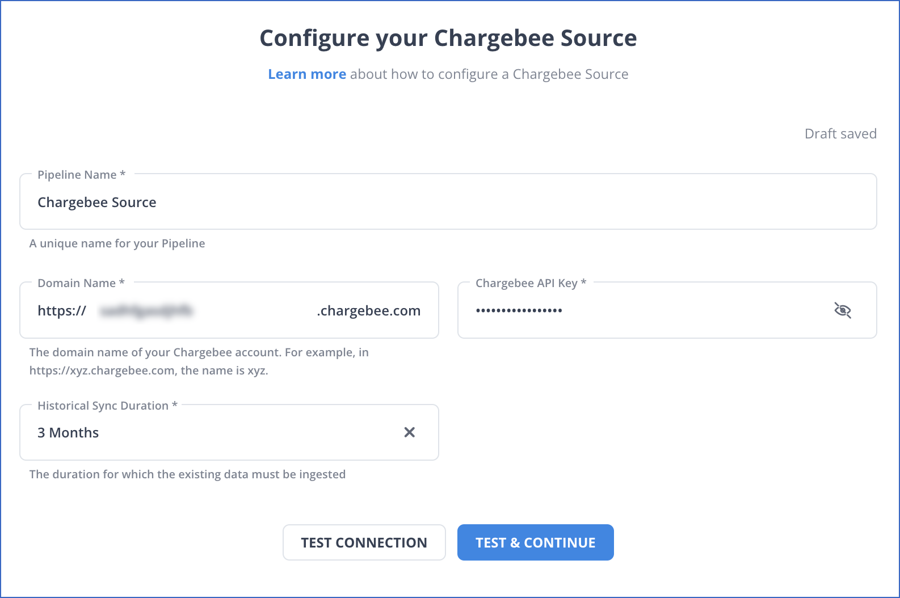Click the duration ingestion hint text
This screenshot has height=598, width=900.
(x=187, y=474)
